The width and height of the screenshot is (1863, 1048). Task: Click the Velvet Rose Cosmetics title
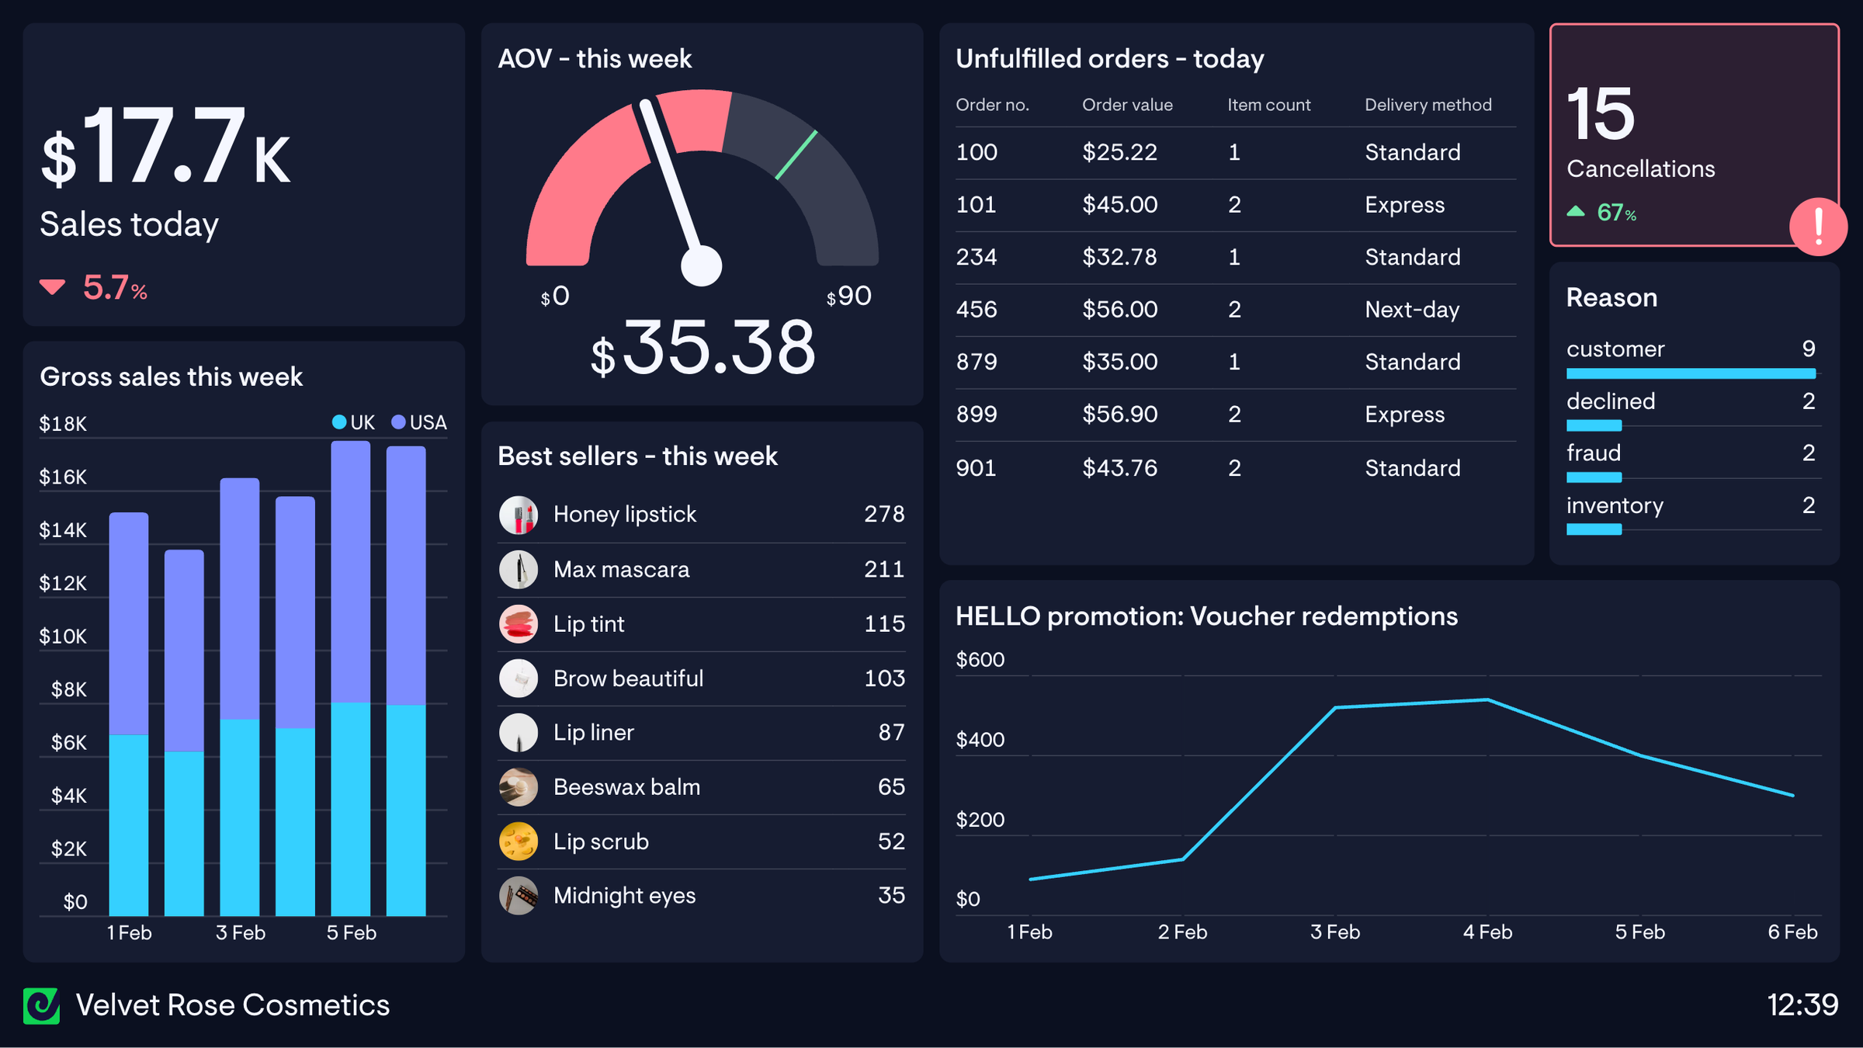(x=233, y=1005)
